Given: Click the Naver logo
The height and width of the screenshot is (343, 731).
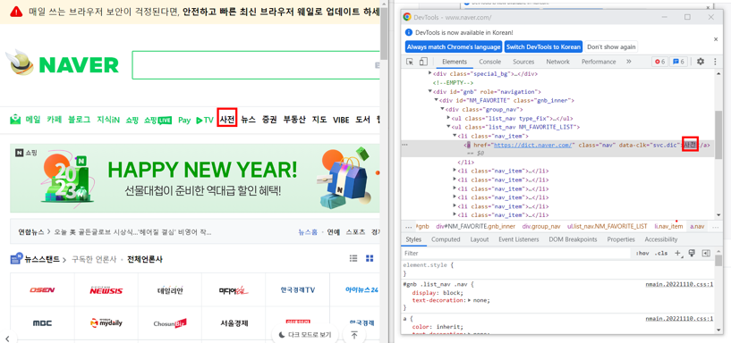Looking at the screenshot, I should 62,63.
